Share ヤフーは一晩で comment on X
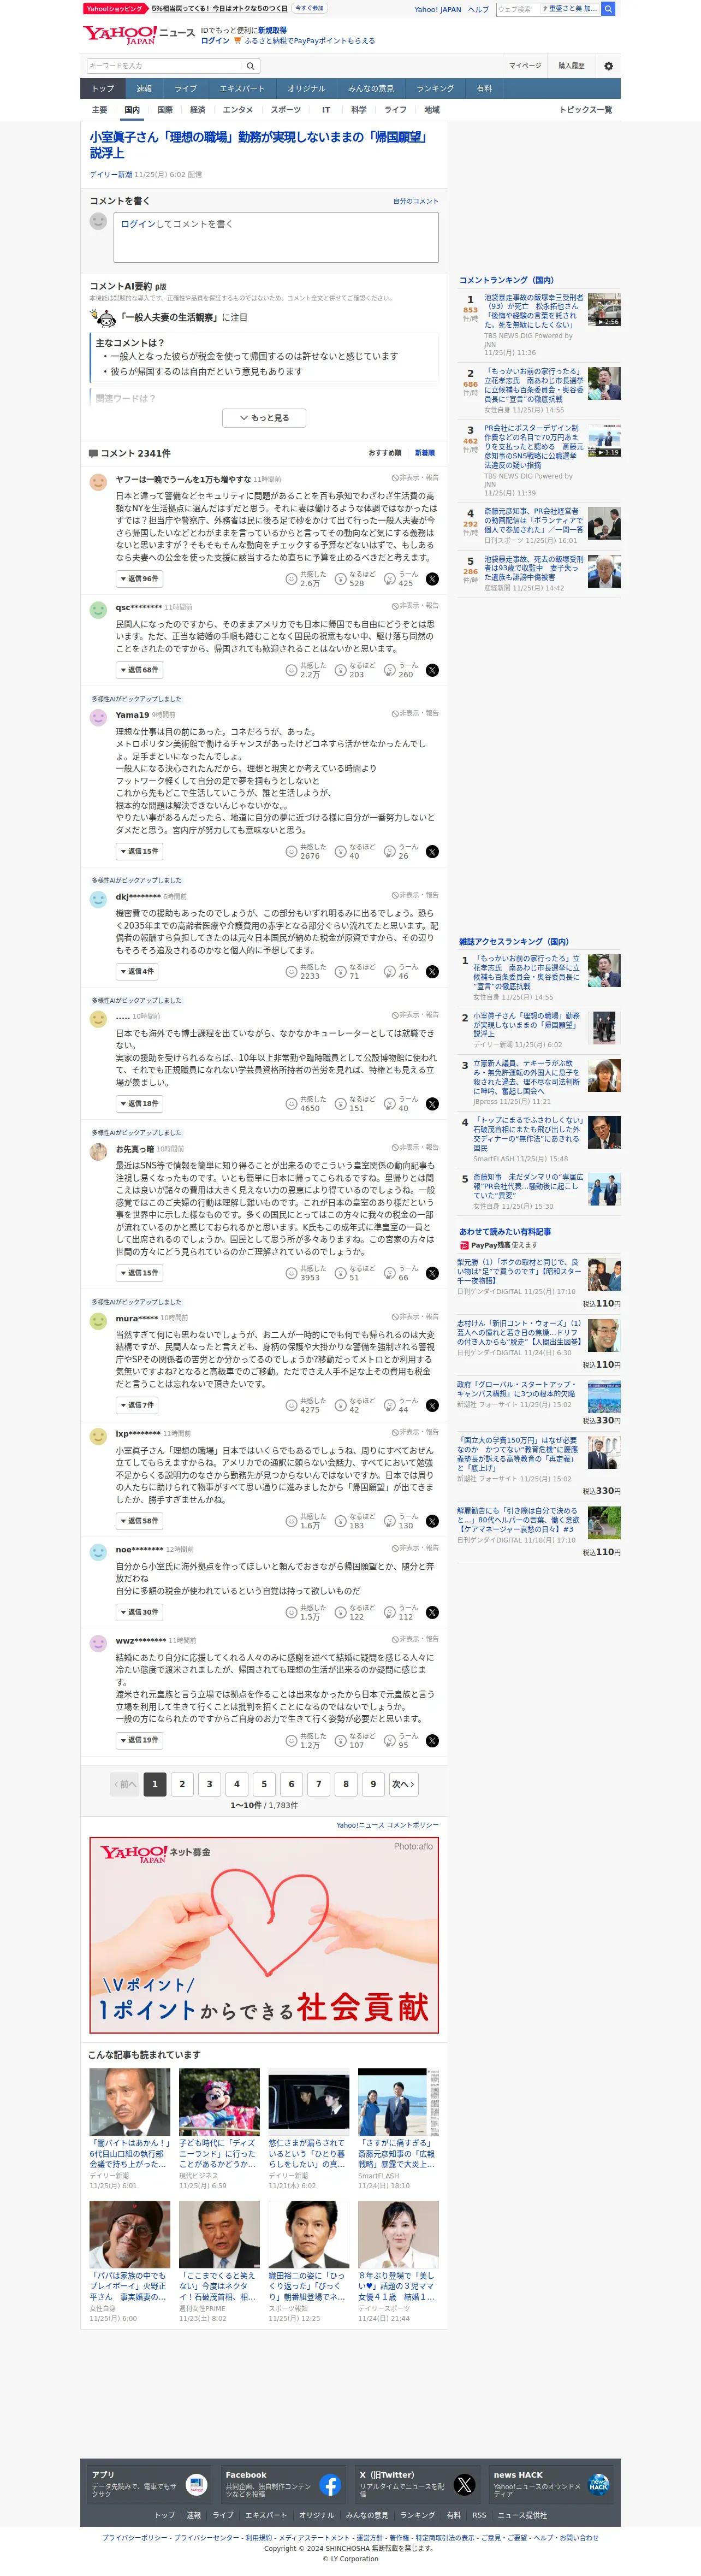The width and height of the screenshot is (701, 2576). (432, 579)
